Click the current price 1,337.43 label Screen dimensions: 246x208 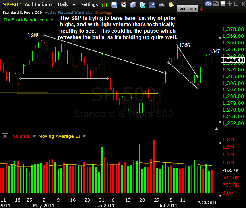tap(232, 60)
